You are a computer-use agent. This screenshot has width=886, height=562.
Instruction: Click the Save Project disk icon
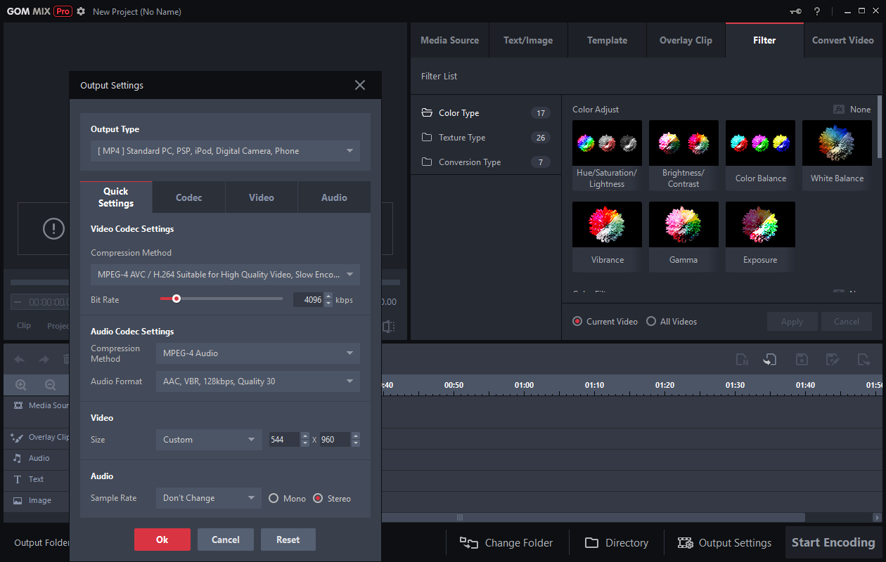[802, 360]
